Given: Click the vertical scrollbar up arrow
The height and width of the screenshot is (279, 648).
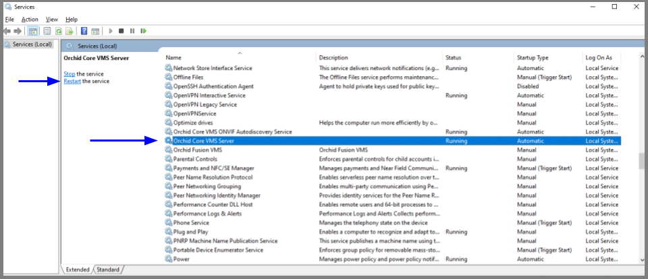Looking at the screenshot, I should (x=642, y=56).
